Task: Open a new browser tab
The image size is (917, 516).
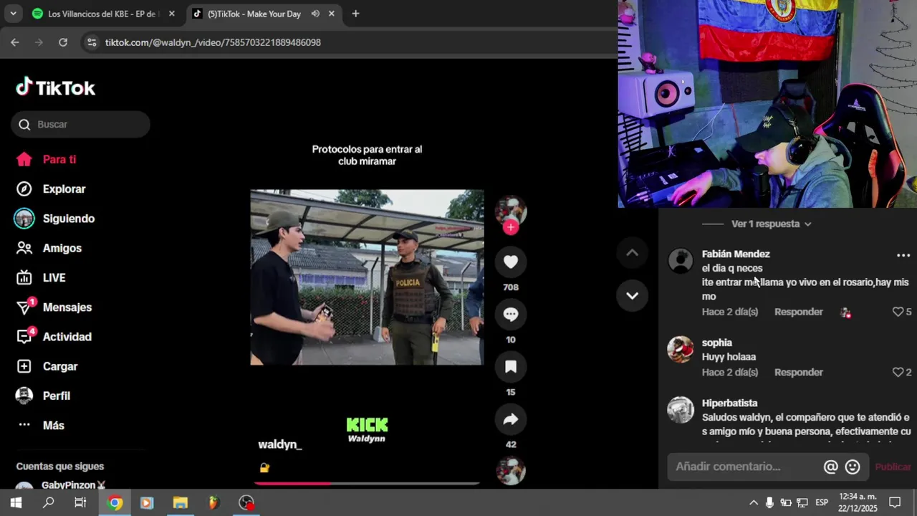Action: (355, 14)
